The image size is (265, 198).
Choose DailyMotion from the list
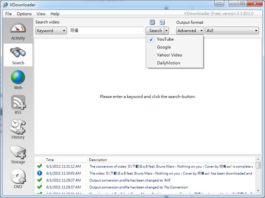[174, 63]
